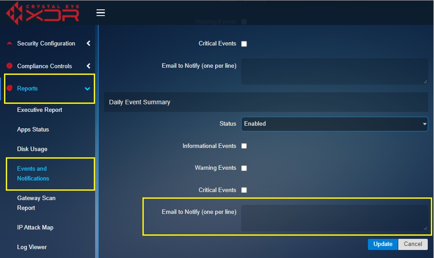Viewport: 434px width, 258px height.
Task: Open the Disk Usage report
Action: coord(32,149)
